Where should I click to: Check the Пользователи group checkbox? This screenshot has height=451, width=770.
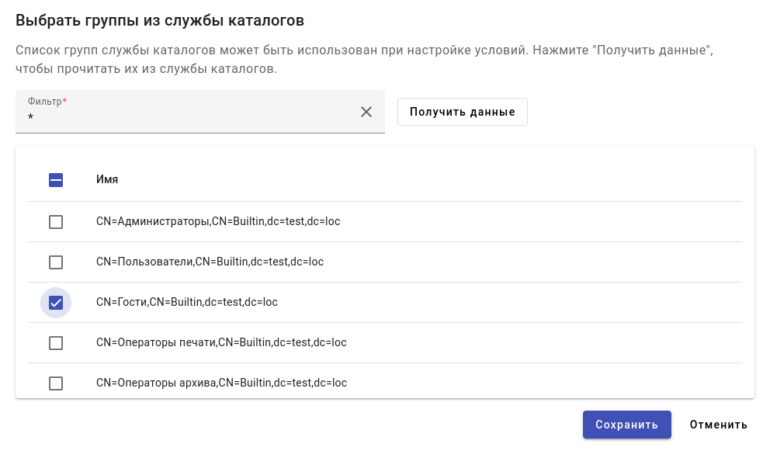point(56,262)
